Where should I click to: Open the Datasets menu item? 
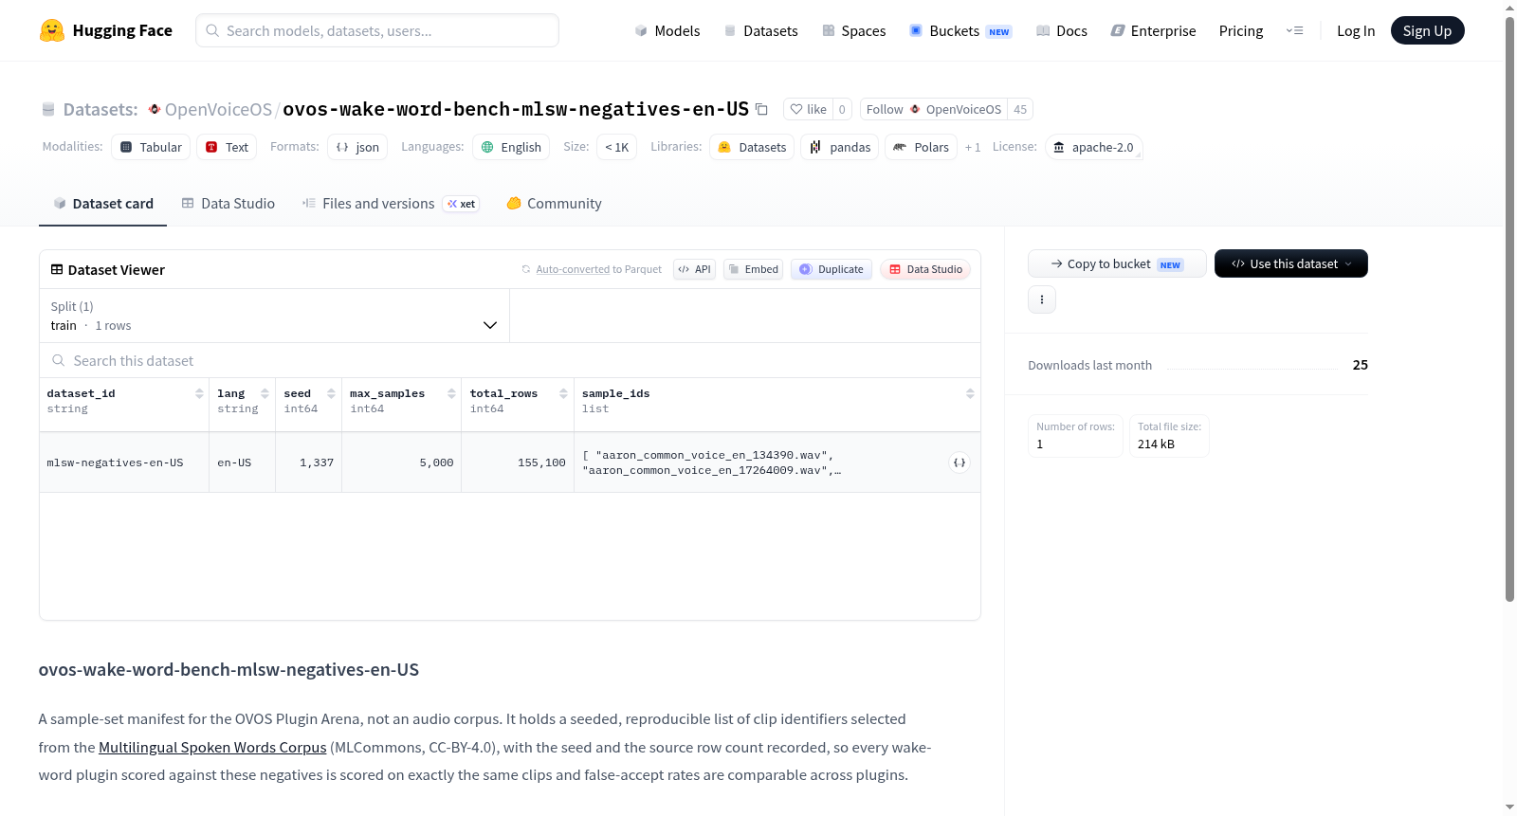[760, 30]
